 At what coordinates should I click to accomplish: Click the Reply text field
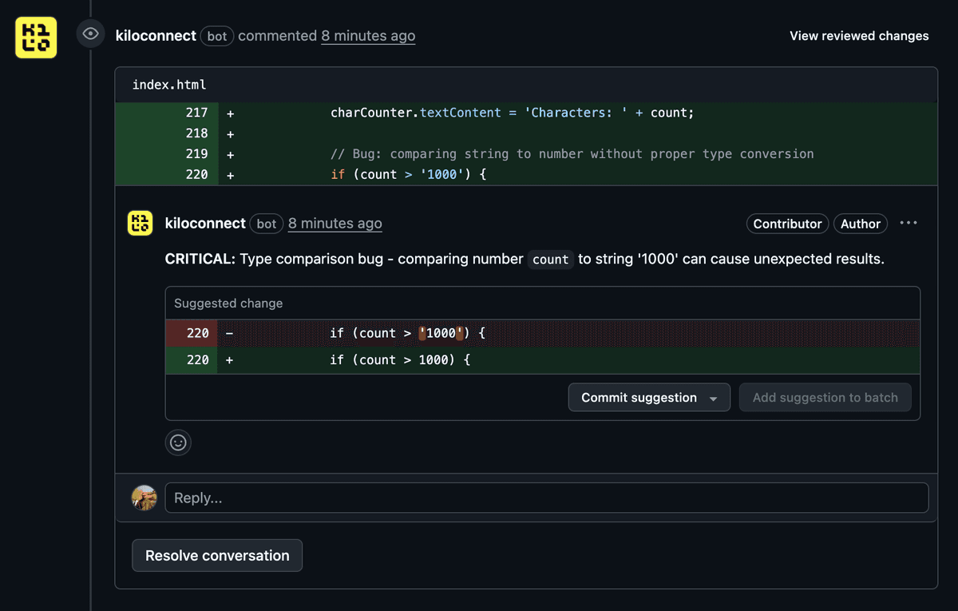point(547,498)
